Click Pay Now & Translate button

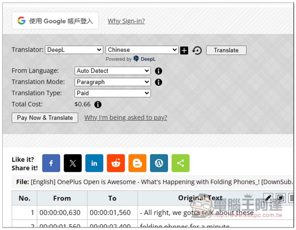pos(45,118)
